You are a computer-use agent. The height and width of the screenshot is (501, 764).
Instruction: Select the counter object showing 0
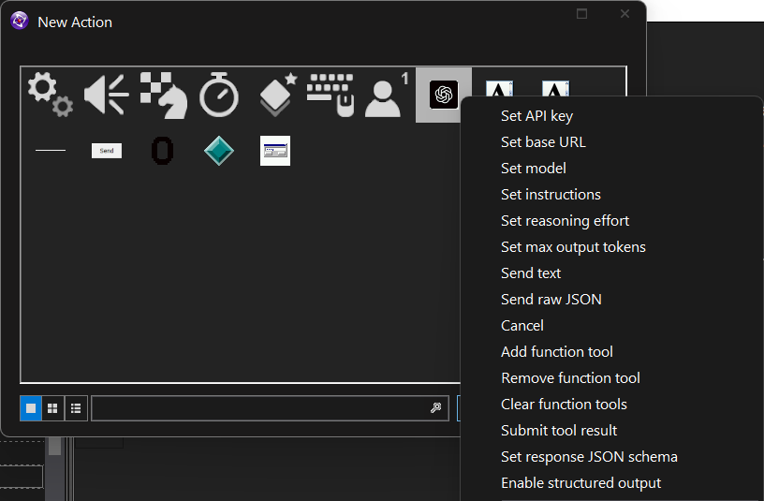pos(162,151)
